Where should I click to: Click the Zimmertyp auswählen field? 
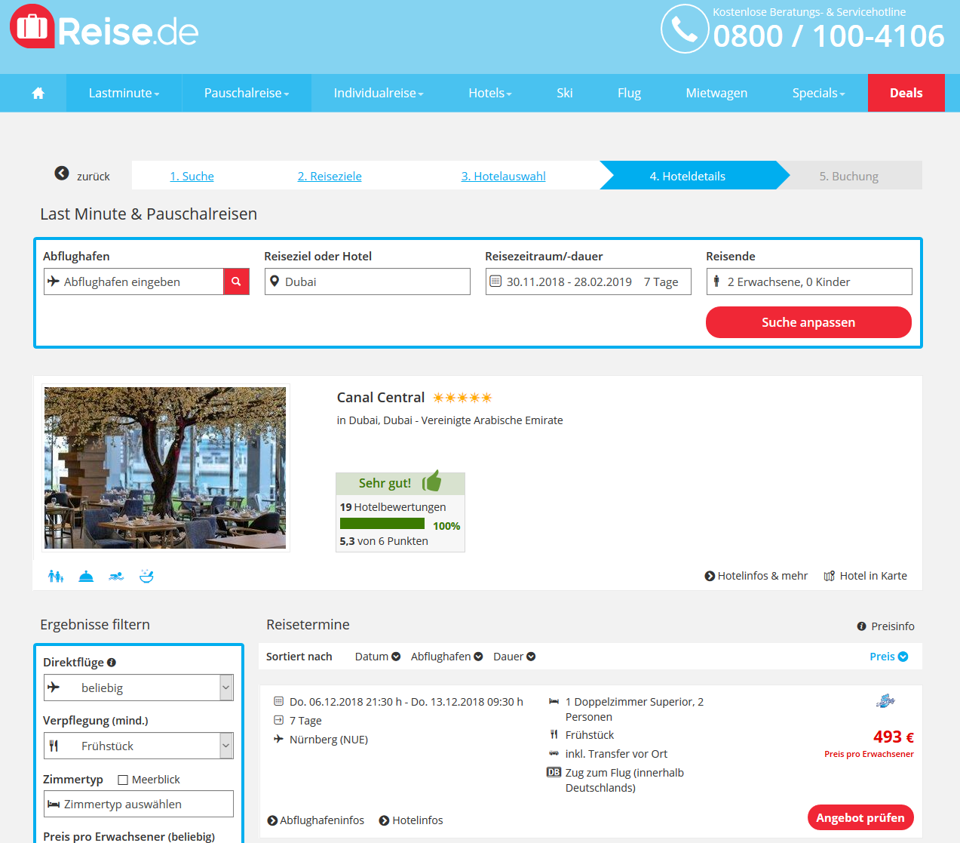(x=139, y=804)
